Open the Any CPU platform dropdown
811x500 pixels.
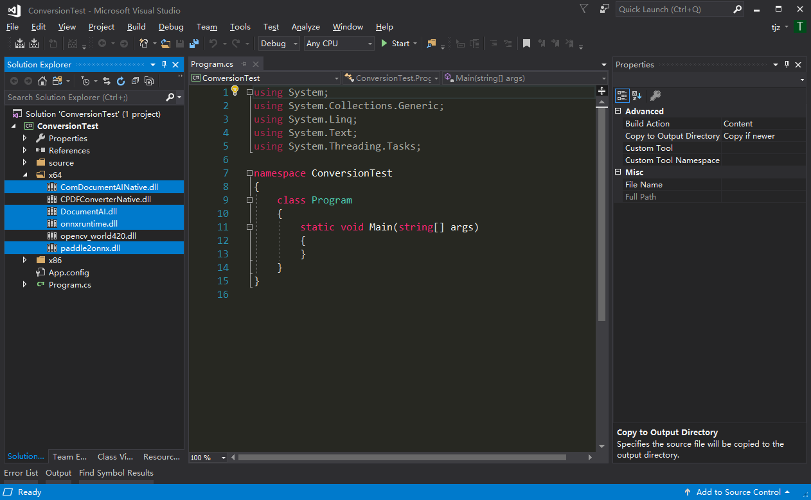339,44
